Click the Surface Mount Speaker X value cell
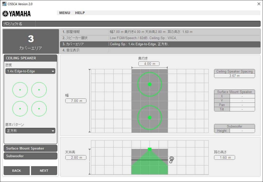 (242, 96)
